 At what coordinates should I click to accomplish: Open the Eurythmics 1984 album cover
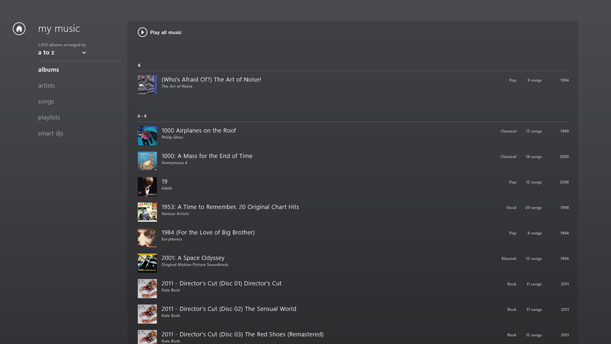[x=147, y=238]
